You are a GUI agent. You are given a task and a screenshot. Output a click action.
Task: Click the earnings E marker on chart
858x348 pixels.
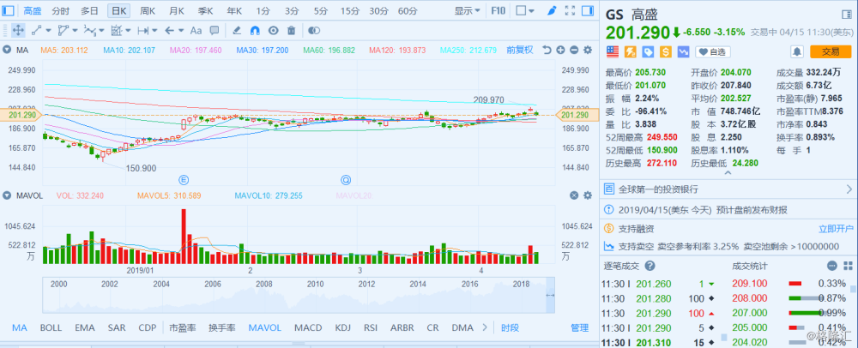pyautogui.click(x=184, y=179)
